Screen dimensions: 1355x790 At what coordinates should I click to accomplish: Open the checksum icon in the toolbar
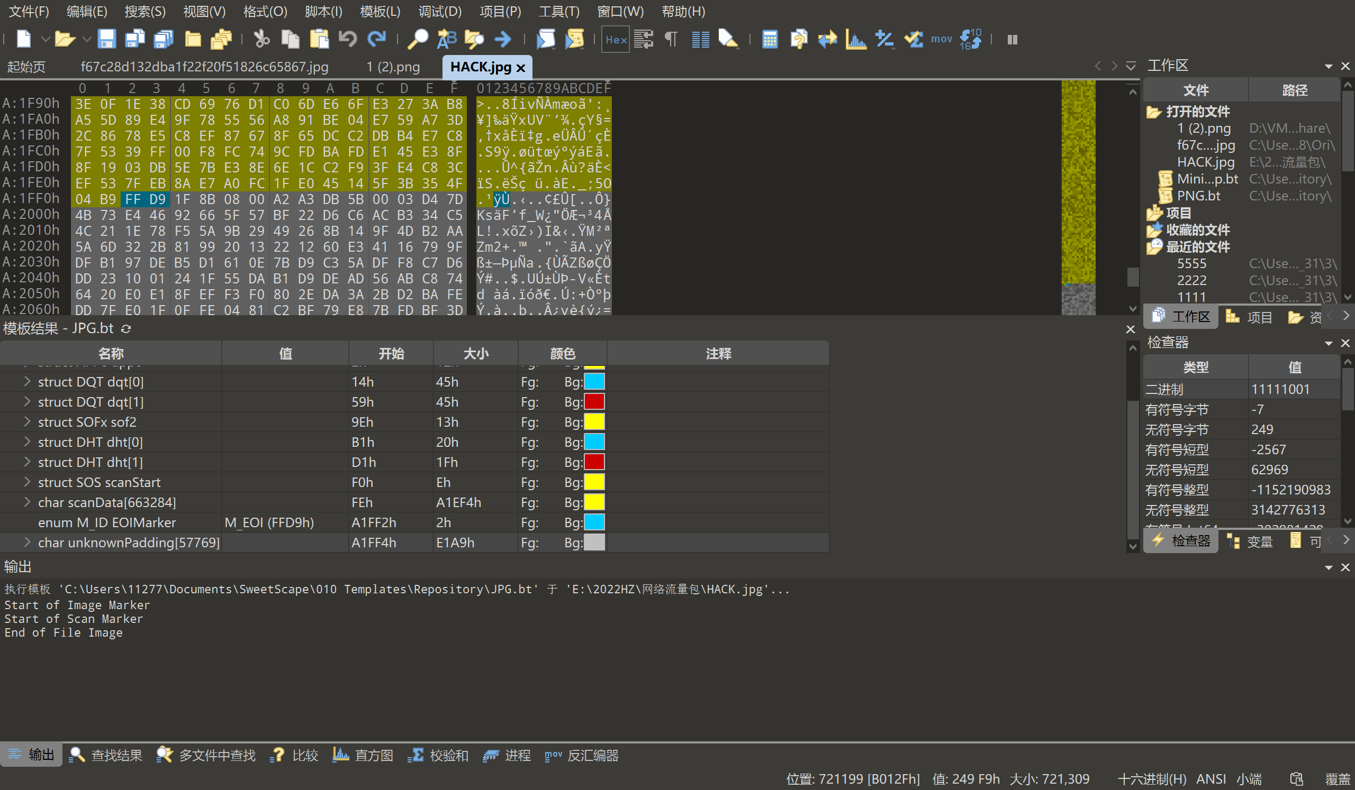tap(914, 39)
